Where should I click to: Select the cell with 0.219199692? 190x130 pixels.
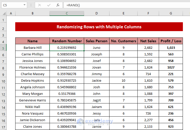pos(67,48)
